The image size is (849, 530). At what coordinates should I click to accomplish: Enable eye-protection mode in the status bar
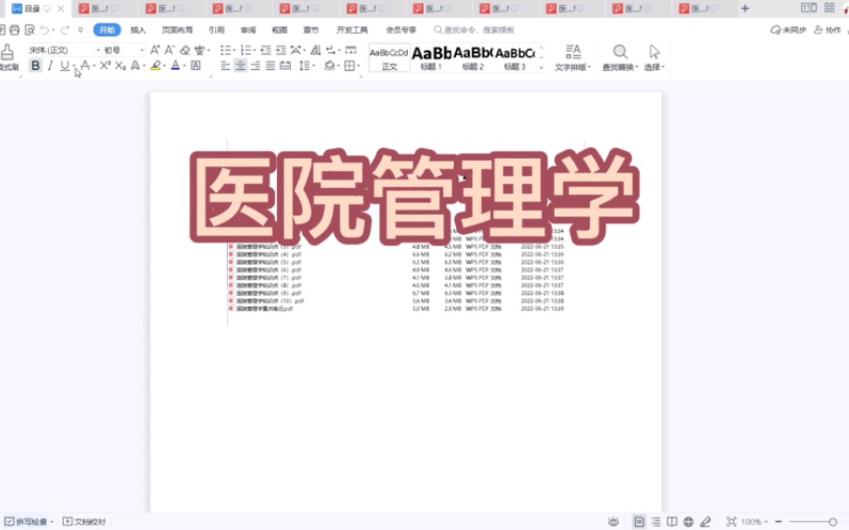click(x=613, y=520)
